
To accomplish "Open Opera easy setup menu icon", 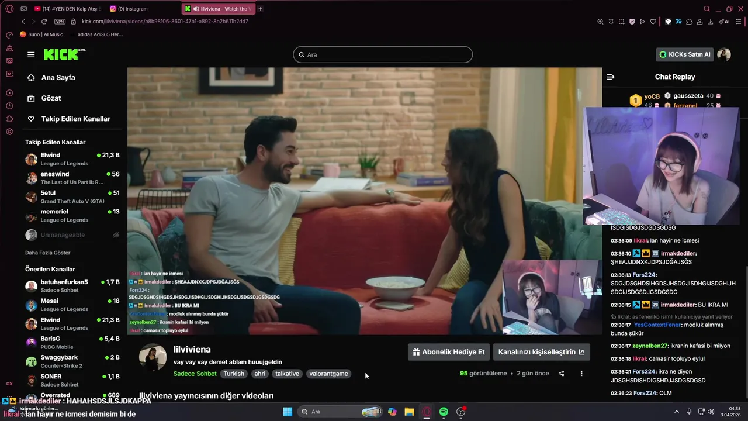I will click(740, 22).
